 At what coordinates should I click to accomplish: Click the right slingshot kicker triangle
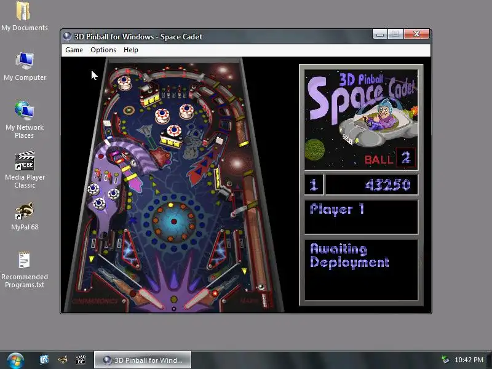pyautogui.click(x=218, y=249)
